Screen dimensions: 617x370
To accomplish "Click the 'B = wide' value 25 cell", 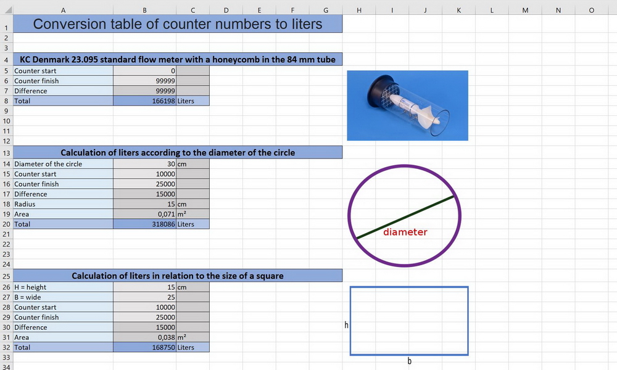I will pos(144,297).
